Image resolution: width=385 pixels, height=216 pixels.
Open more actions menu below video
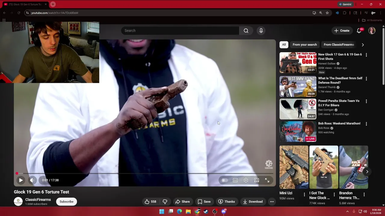tap(272, 202)
